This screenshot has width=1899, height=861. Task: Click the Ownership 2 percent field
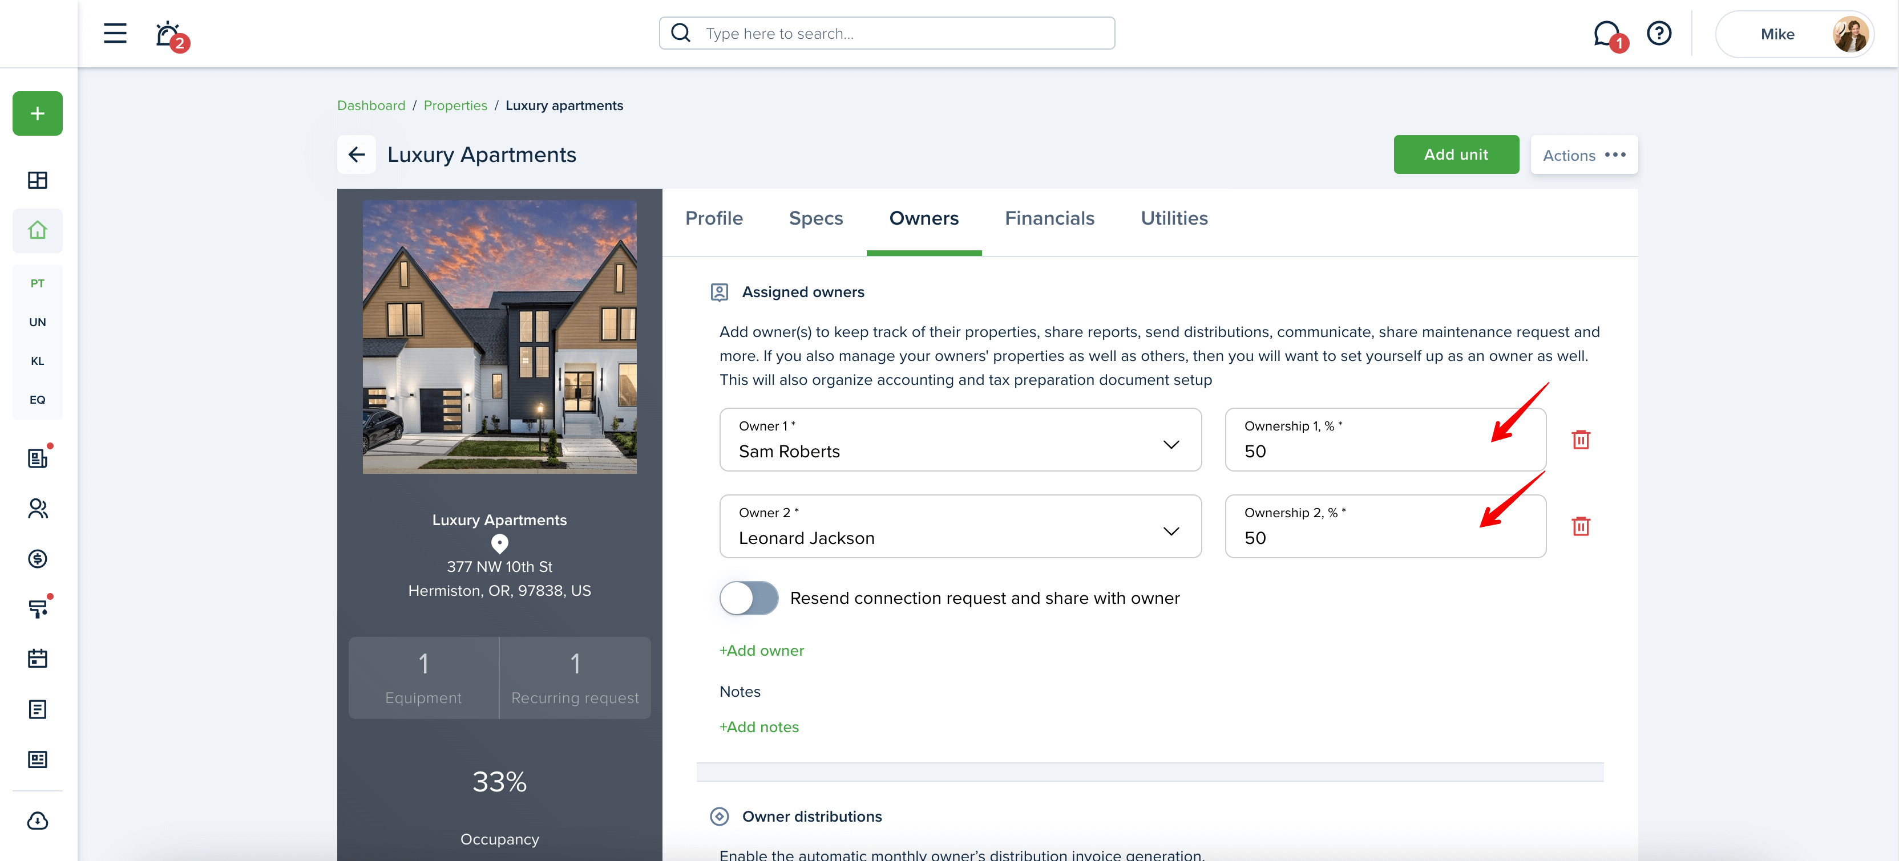pyautogui.click(x=1385, y=526)
